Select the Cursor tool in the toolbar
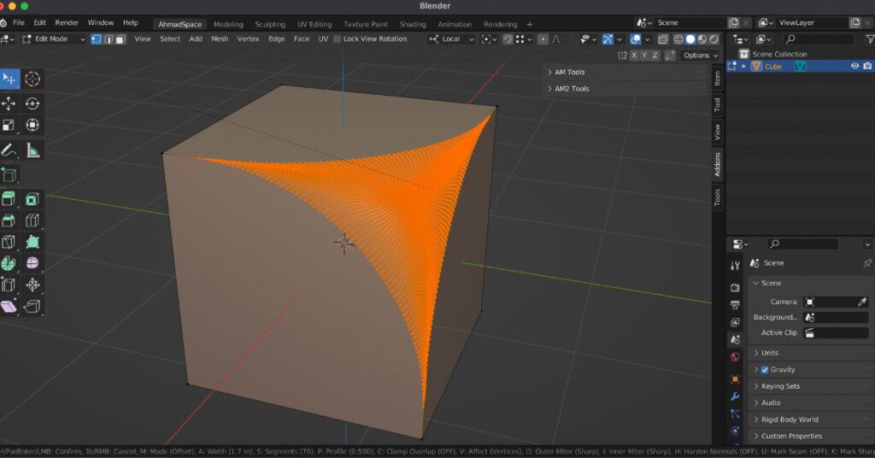 click(x=32, y=79)
